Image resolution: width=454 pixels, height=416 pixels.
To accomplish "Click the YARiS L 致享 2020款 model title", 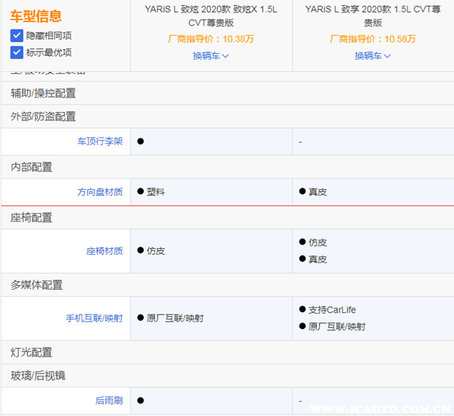I will [373, 16].
